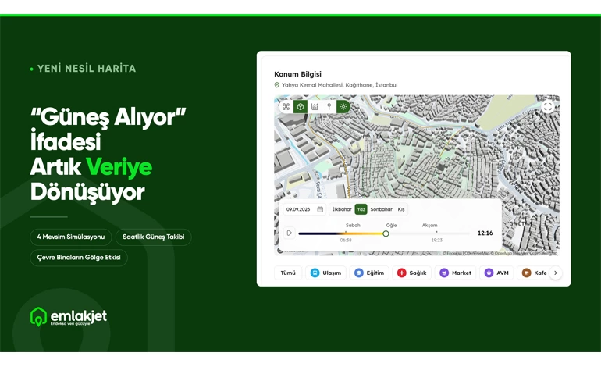Click the location pin icon beside address
This screenshot has width=601, height=367.
pyautogui.click(x=277, y=85)
